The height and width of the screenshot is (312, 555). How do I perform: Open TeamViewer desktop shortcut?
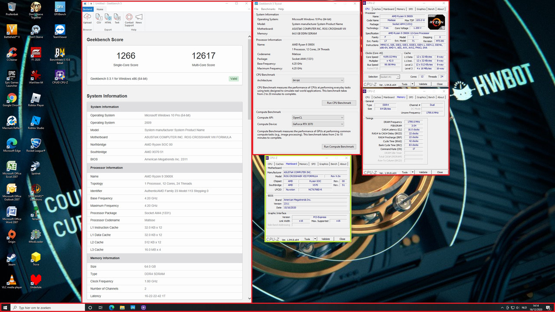[x=60, y=32]
